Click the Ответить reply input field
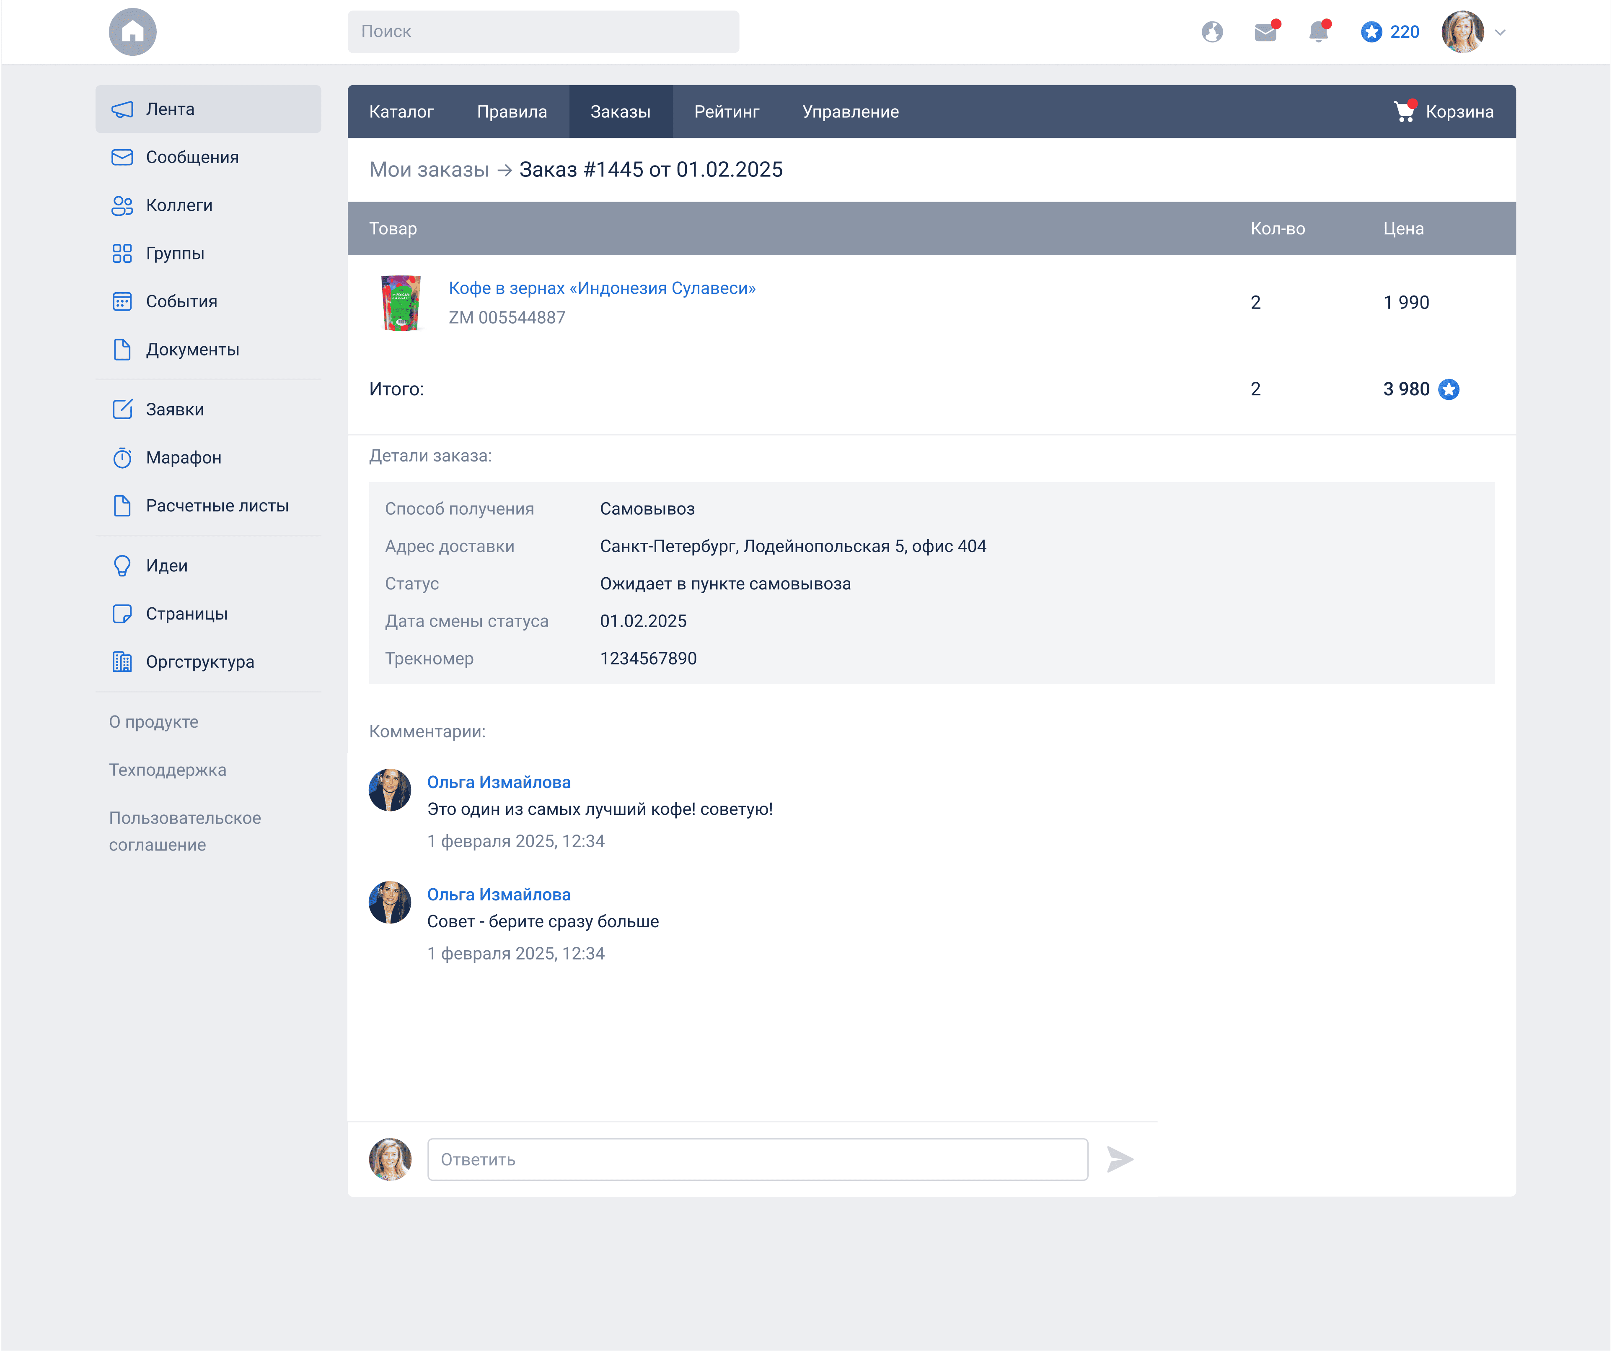The height and width of the screenshot is (1351, 1612). 758,1159
